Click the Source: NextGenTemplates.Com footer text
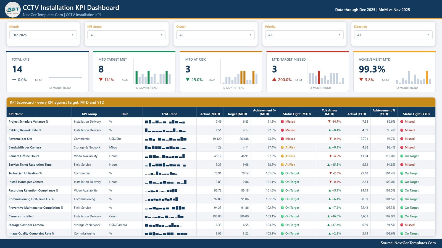This screenshot has width=442, height=248. click(408, 243)
